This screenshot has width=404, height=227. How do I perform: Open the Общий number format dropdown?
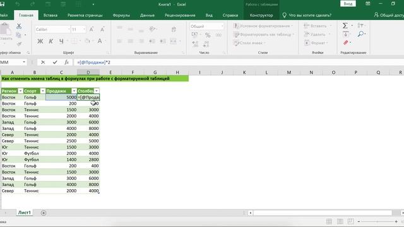(x=222, y=26)
